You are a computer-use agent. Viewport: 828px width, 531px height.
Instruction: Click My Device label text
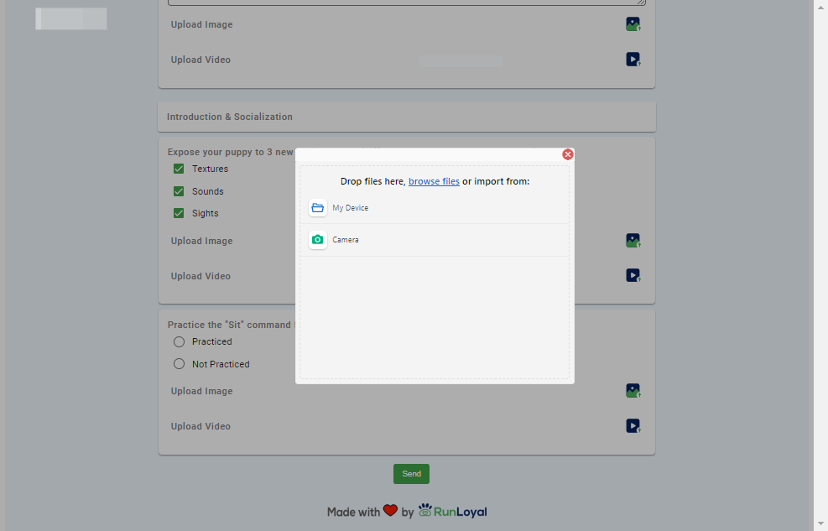[x=350, y=208]
